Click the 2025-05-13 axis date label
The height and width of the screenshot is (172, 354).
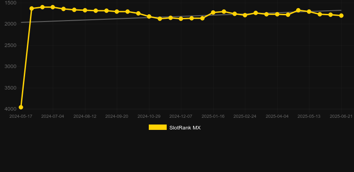pyautogui.click(x=309, y=116)
